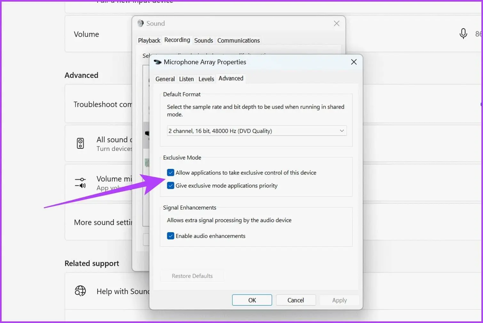Click the Restore Defaults button
Image resolution: width=483 pixels, height=323 pixels.
192,276
